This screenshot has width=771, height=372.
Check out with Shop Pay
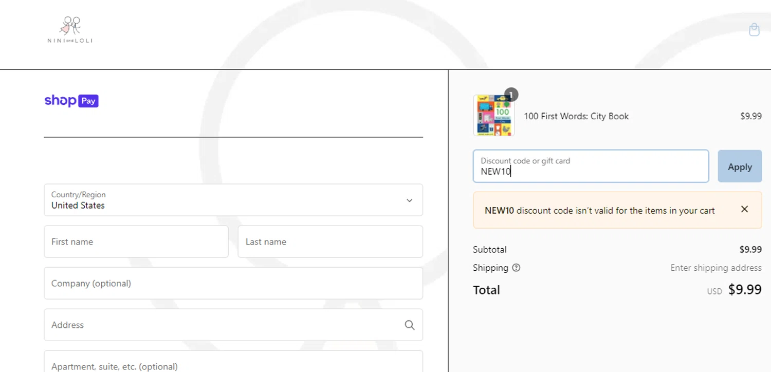71,101
